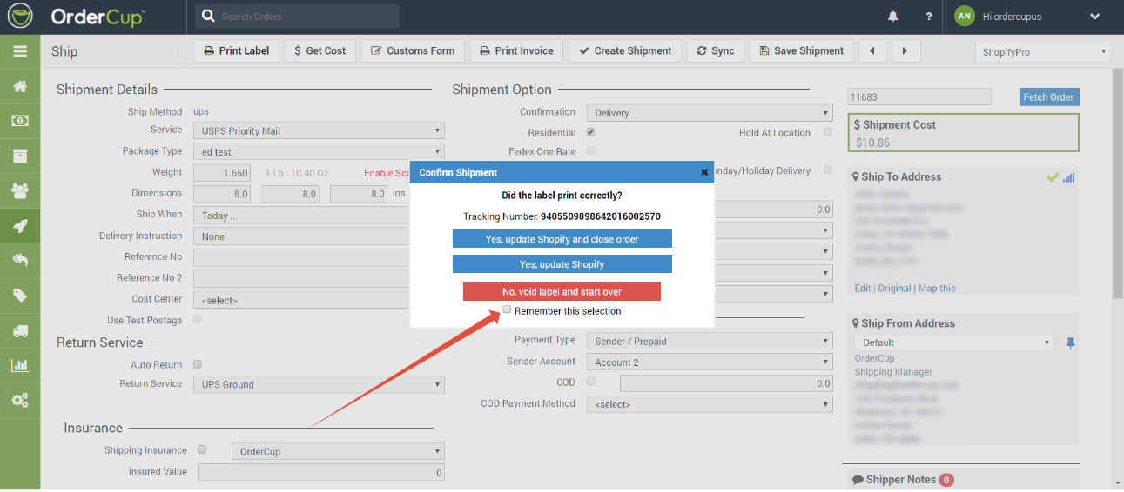Toggle Holiday Delivery checkbox
The image size is (1124, 492).
click(827, 170)
